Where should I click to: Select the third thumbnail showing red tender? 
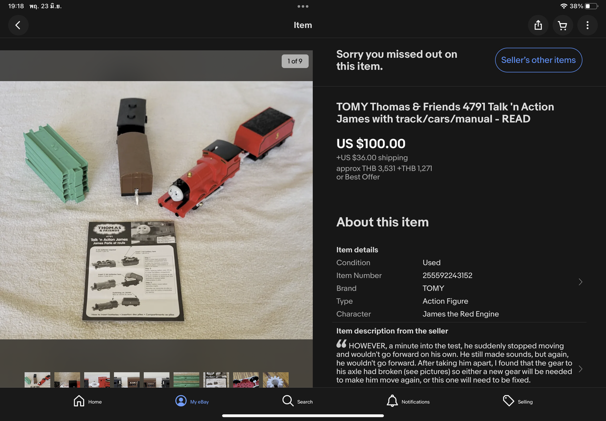(97, 379)
